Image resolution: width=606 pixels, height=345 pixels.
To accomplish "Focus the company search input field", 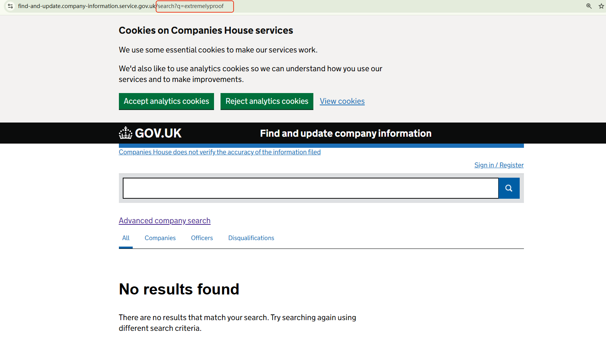I will click(x=311, y=188).
